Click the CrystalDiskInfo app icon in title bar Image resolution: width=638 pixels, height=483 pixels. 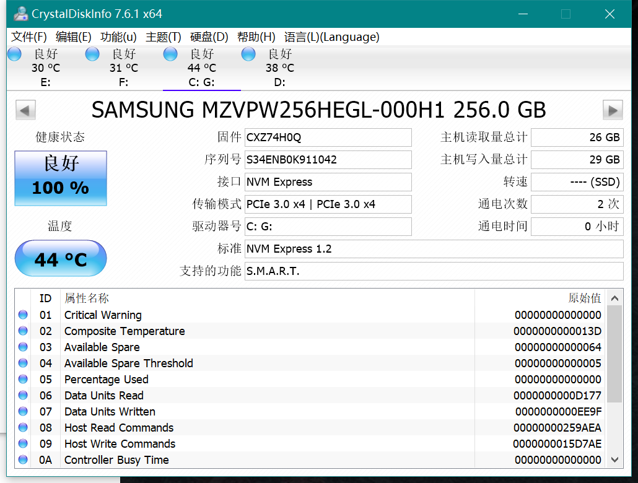point(21,14)
